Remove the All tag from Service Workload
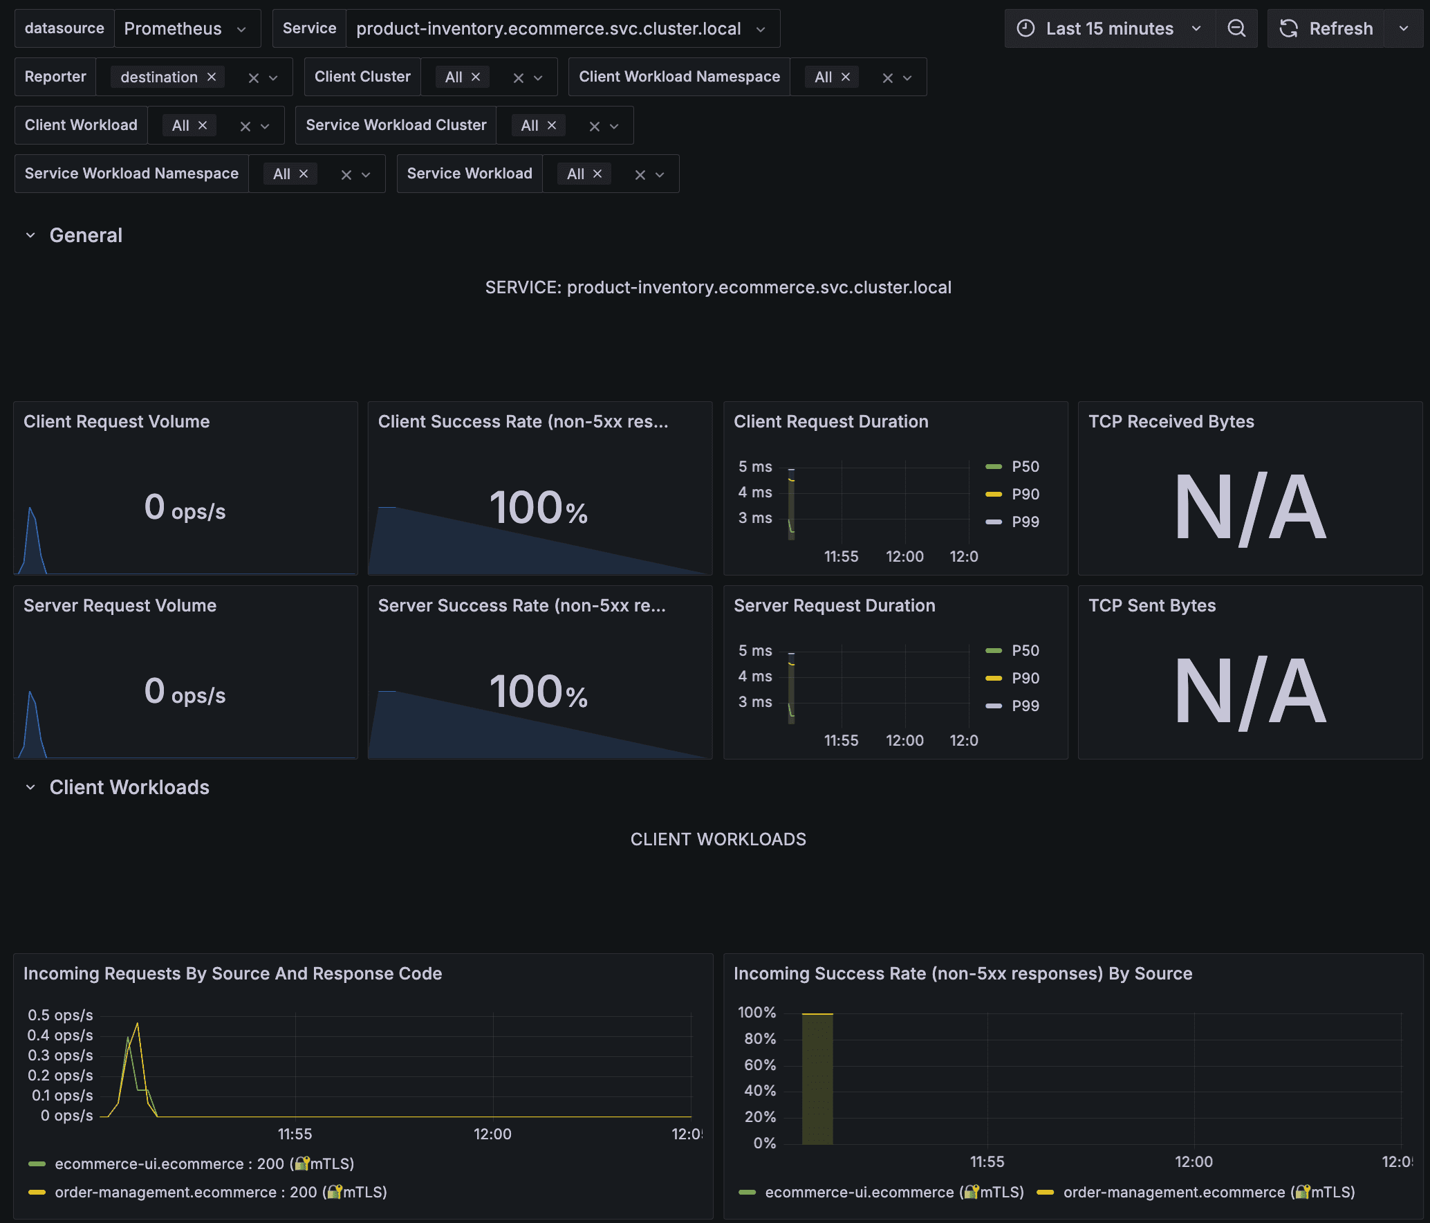 (597, 174)
